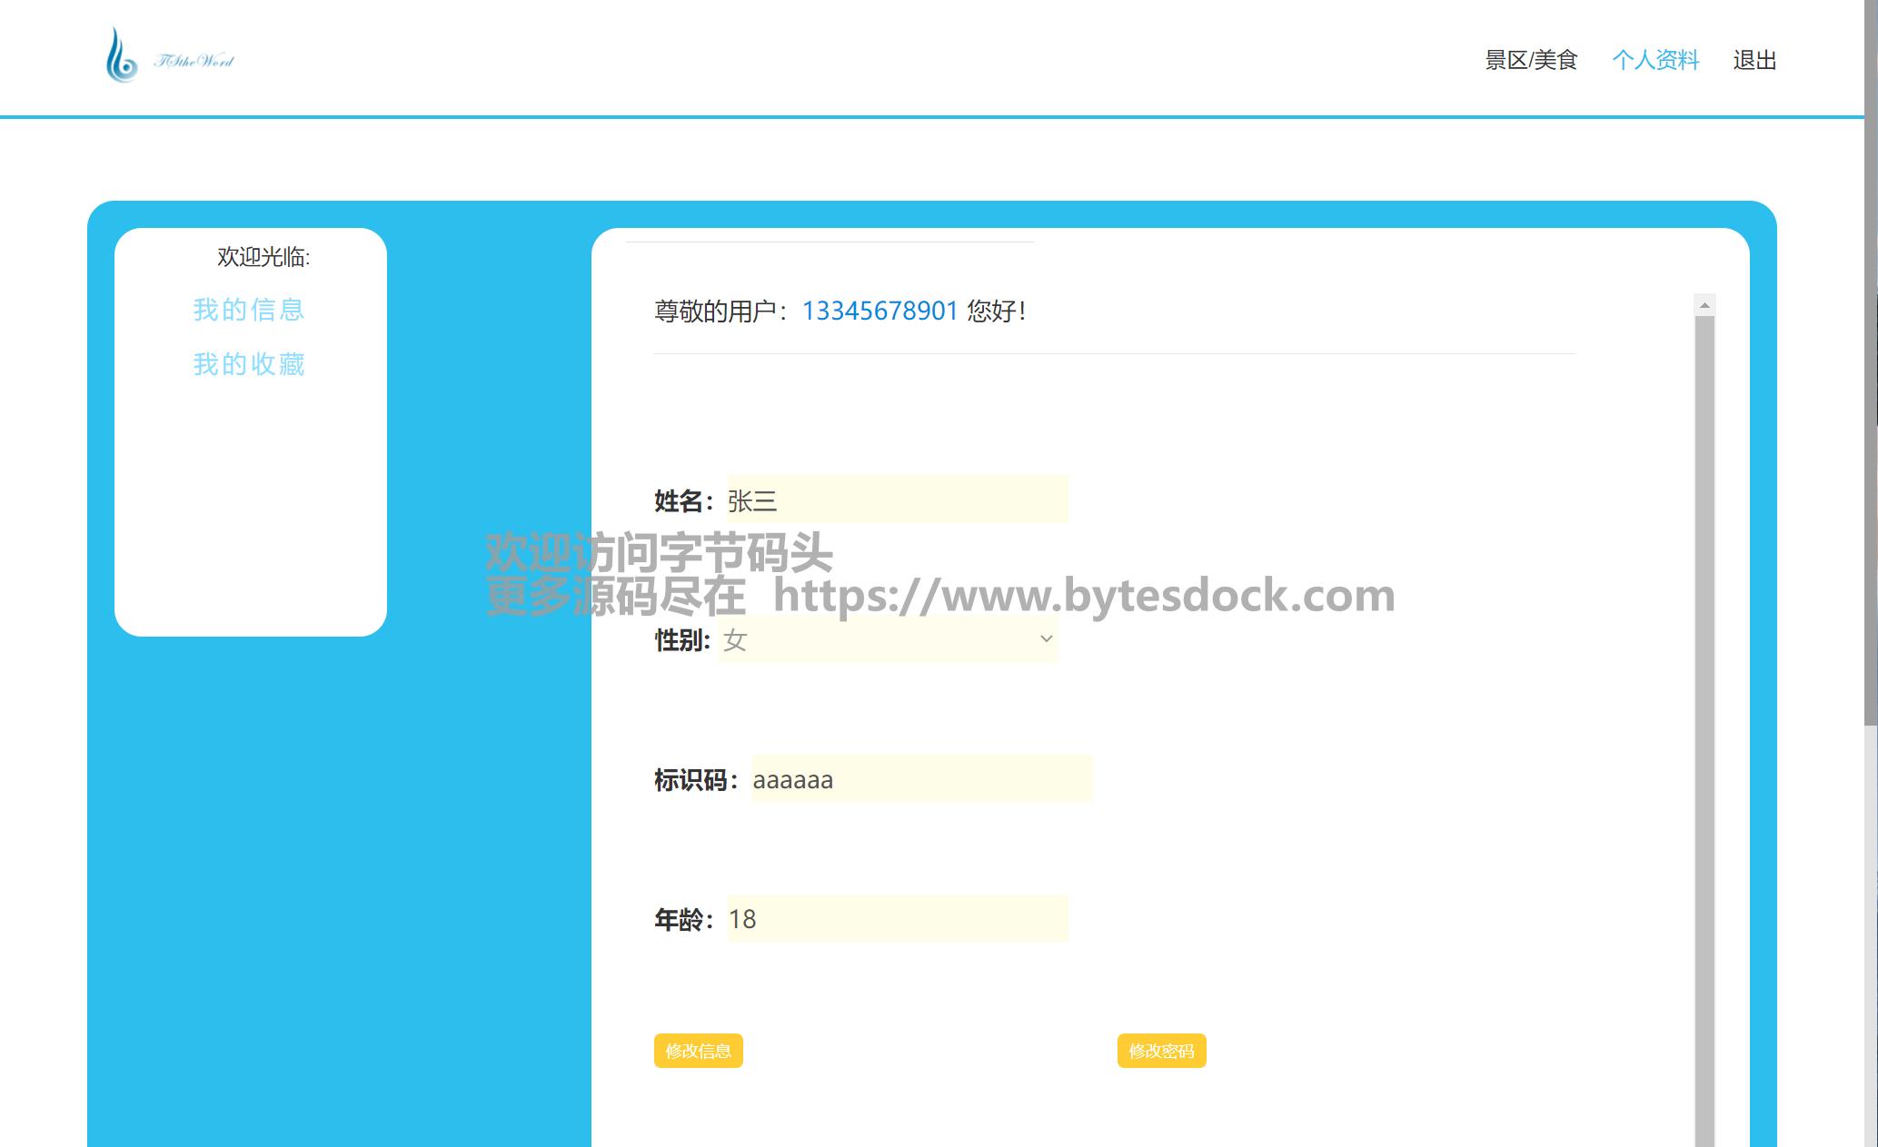Log out via the 退出 link

coord(1754,60)
